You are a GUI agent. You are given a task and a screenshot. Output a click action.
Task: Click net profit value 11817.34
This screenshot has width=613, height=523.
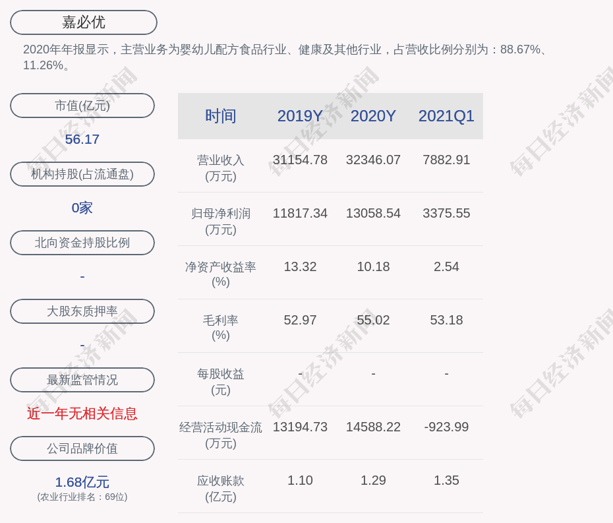(300, 213)
